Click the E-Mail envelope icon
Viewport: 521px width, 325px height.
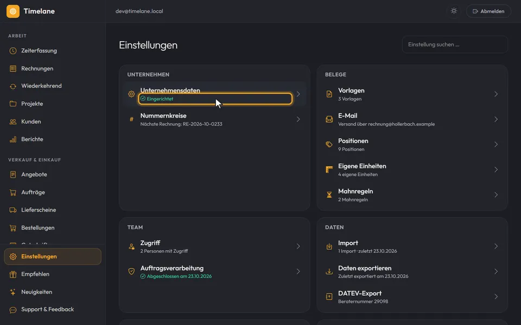(x=329, y=119)
